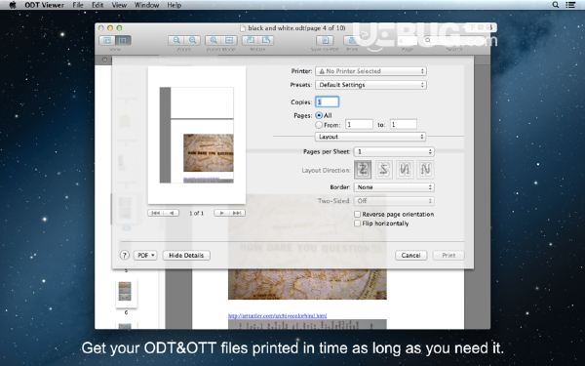Choose N-pattern layout direction icon
This screenshot has height=366, width=585.
[425, 170]
